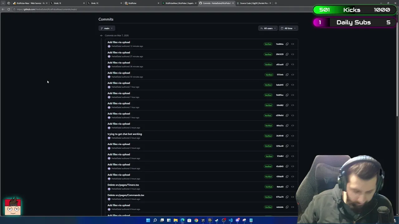
Task: Copy full SHA for commit 20b5229
Action: coord(287,54)
